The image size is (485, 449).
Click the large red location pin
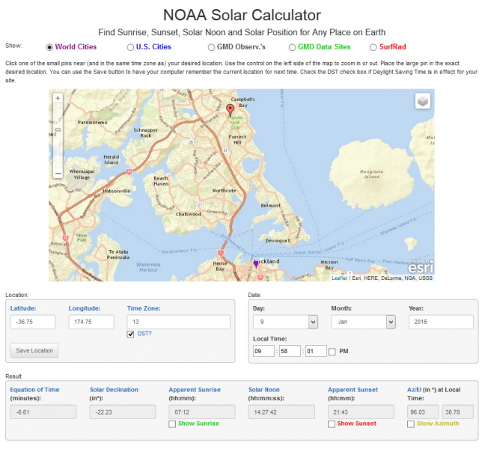(x=230, y=110)
